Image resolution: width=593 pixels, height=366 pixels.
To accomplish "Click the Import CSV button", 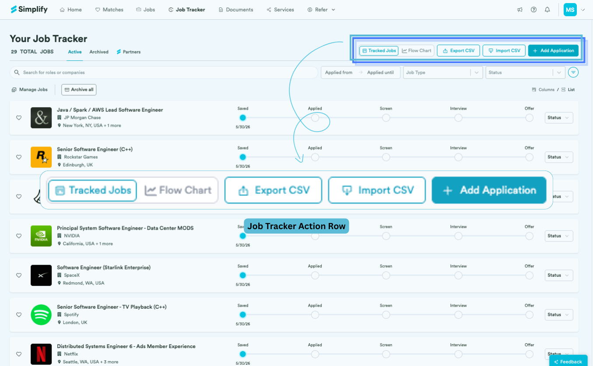I will click(504, 51).
